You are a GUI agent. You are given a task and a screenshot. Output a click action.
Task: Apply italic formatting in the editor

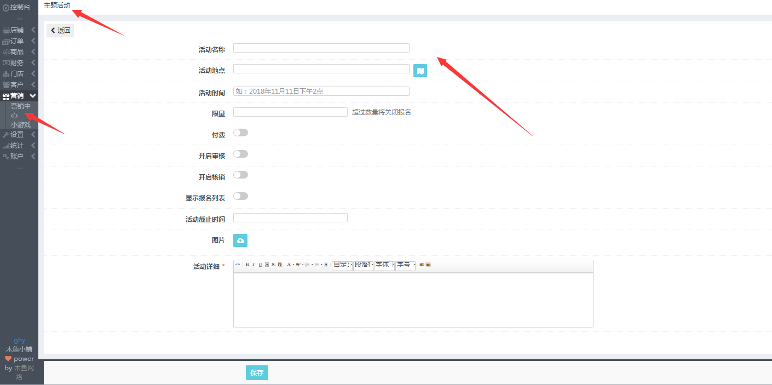pyautogui.click(x=254, y=265)
